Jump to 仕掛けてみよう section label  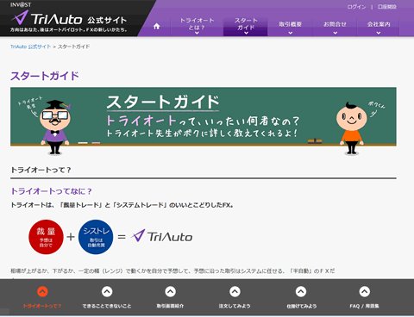pos(301,306)
